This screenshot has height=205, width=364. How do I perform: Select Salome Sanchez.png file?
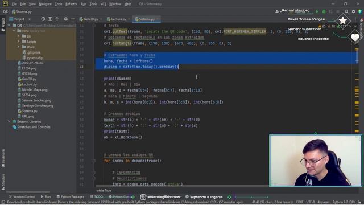pyautogui.click(x=36, y=100)
